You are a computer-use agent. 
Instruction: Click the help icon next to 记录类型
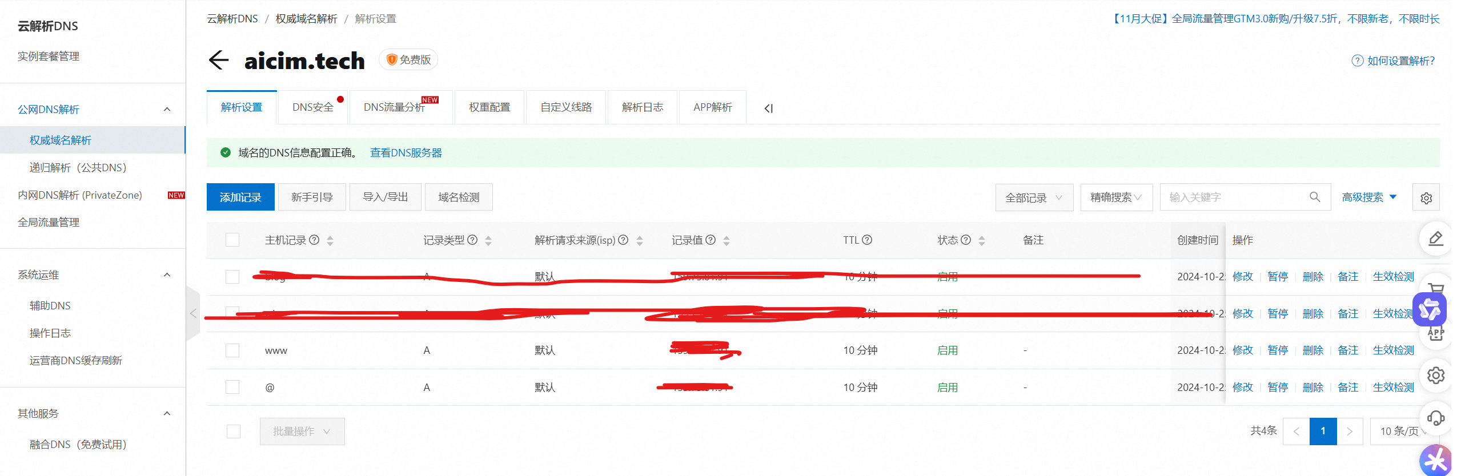coord(472,240)
